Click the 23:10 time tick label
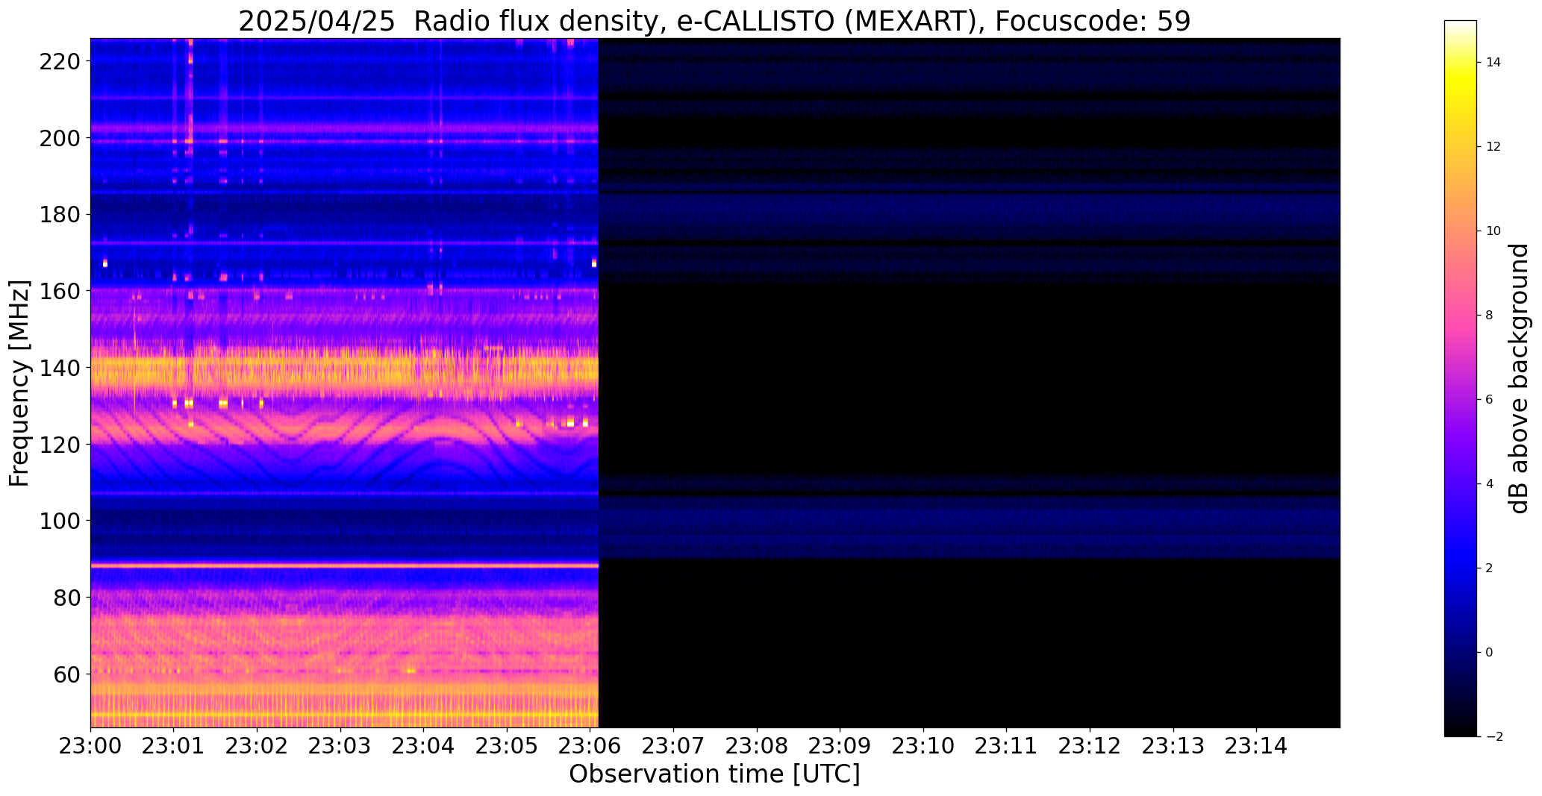Viewport: 1542px width, 796px height. pos(924,746)
